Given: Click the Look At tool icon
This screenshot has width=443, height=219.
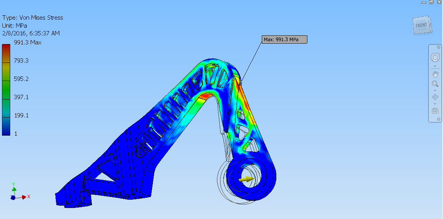Looking at the screenshot, I should pyautogui.click(x=435, y=111).
